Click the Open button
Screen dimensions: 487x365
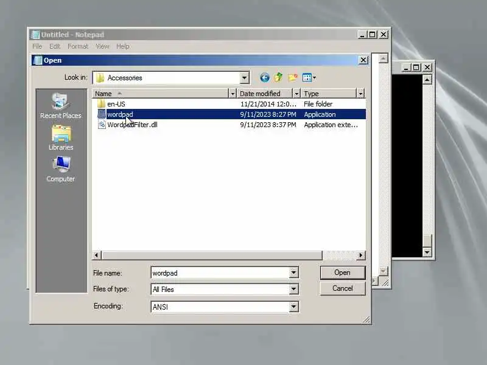click(x=343, y=273)
